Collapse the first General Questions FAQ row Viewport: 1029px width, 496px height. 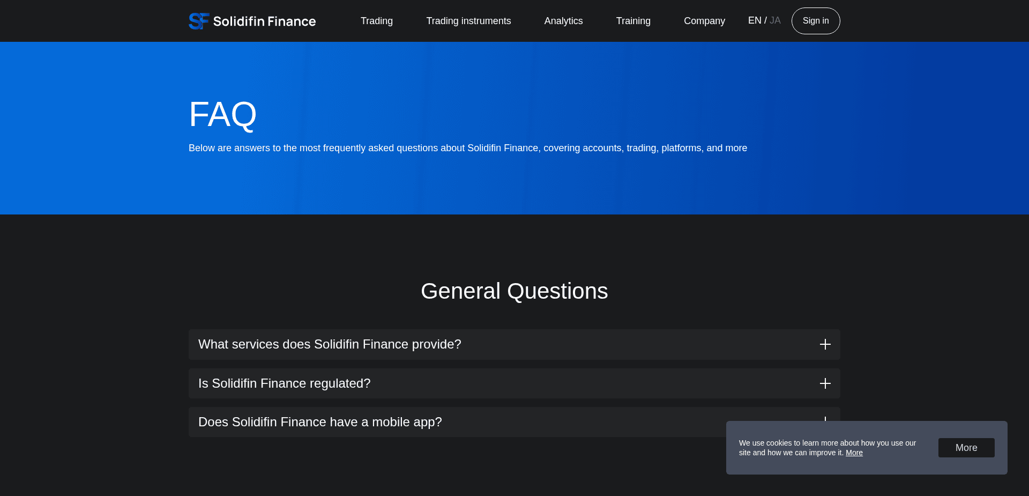point(514,345)
